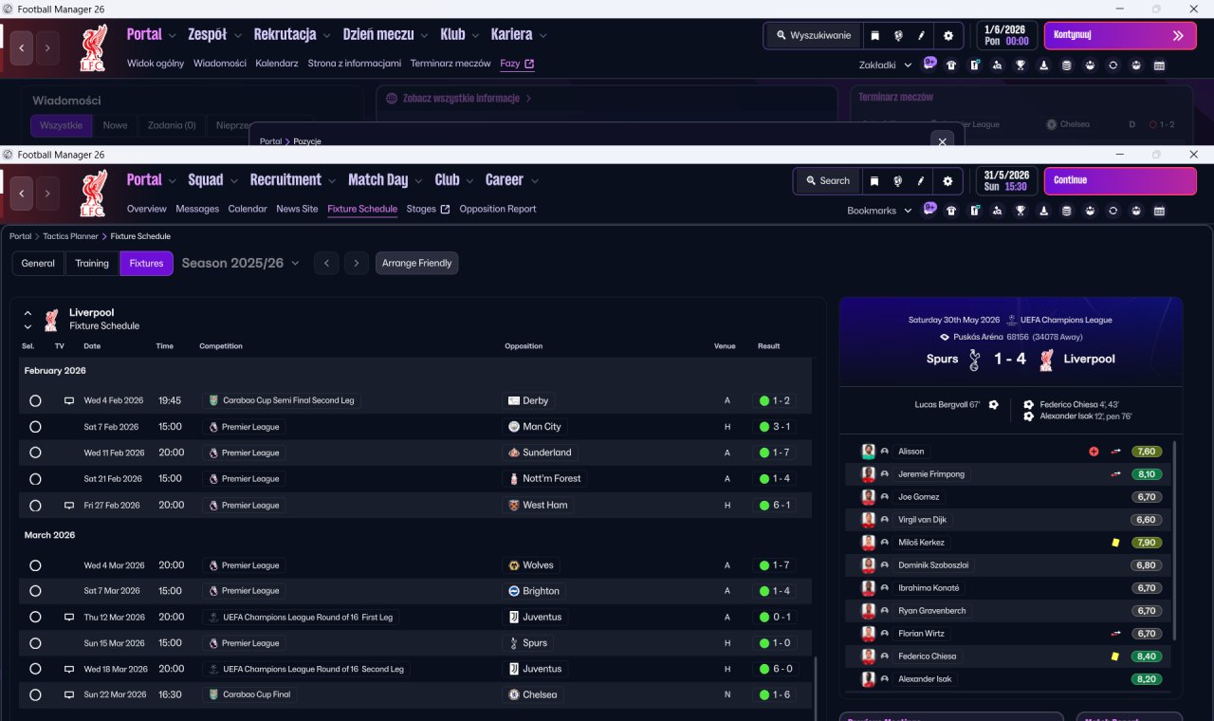The width and height of the screenshot is (1214, 721).
Task: Select the Spurs 15 Mar fixture radio button
Action: coord(35,643)
